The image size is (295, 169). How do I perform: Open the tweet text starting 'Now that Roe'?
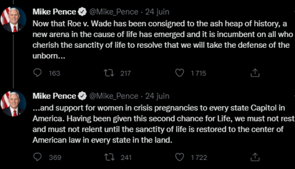pyautogui.click(x=163, y=40)
